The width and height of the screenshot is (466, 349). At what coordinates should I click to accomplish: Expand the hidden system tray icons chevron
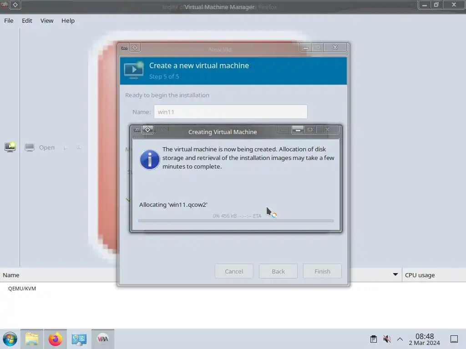(x=400, y=339)
